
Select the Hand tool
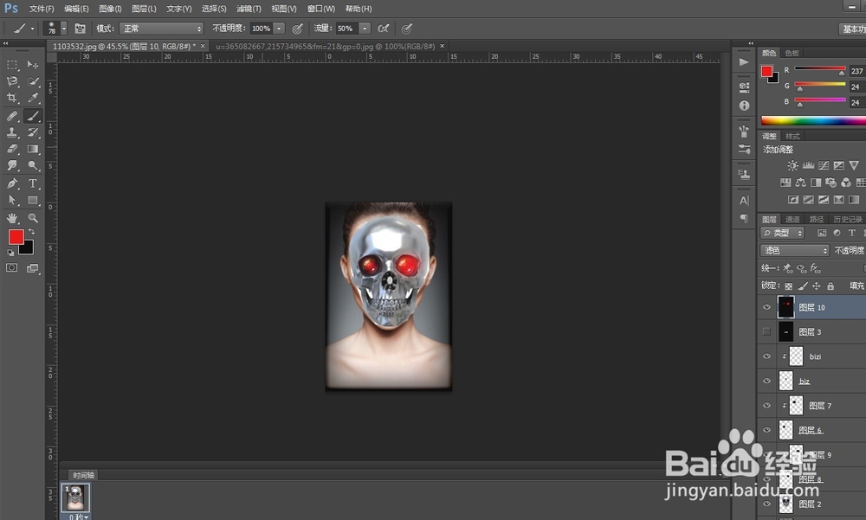pyautogui.click(x=11, y=218)
